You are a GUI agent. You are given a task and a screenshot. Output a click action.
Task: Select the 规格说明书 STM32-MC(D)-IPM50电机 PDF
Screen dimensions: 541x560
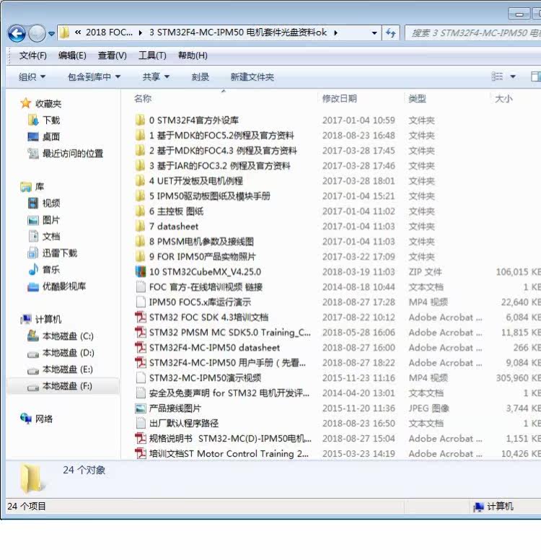point(230,438)
